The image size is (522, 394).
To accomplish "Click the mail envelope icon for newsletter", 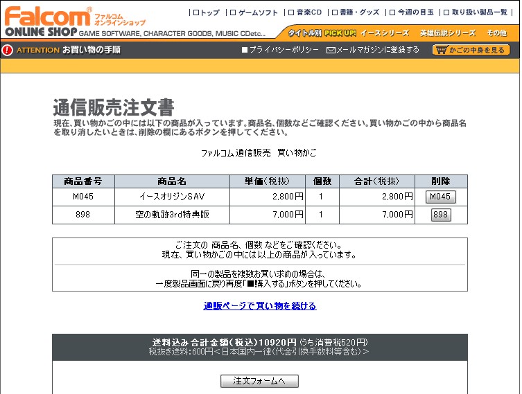I will point(331,51).
